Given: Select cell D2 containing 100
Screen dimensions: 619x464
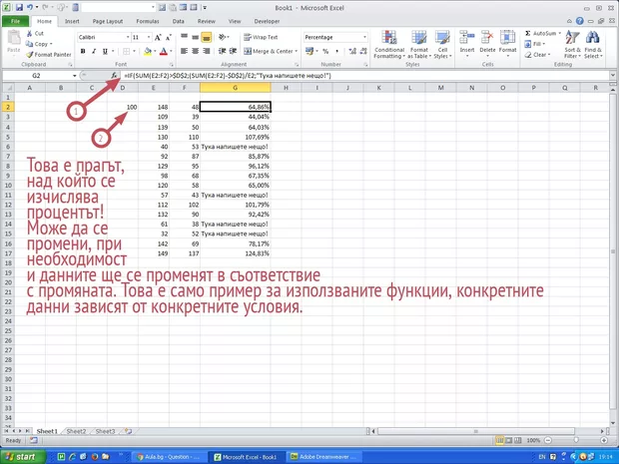Looking at the screenshot, I should click(x=123, y=107).
